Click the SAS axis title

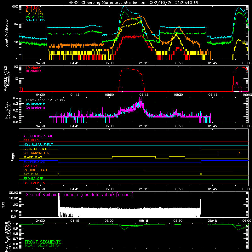pyautogui.click(x=3, y=205)
